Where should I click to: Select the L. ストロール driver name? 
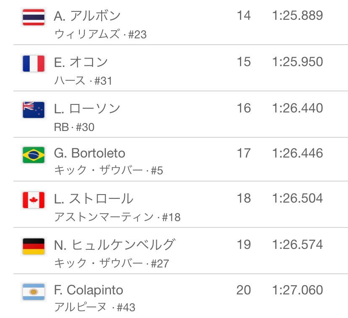pos(93,198)
